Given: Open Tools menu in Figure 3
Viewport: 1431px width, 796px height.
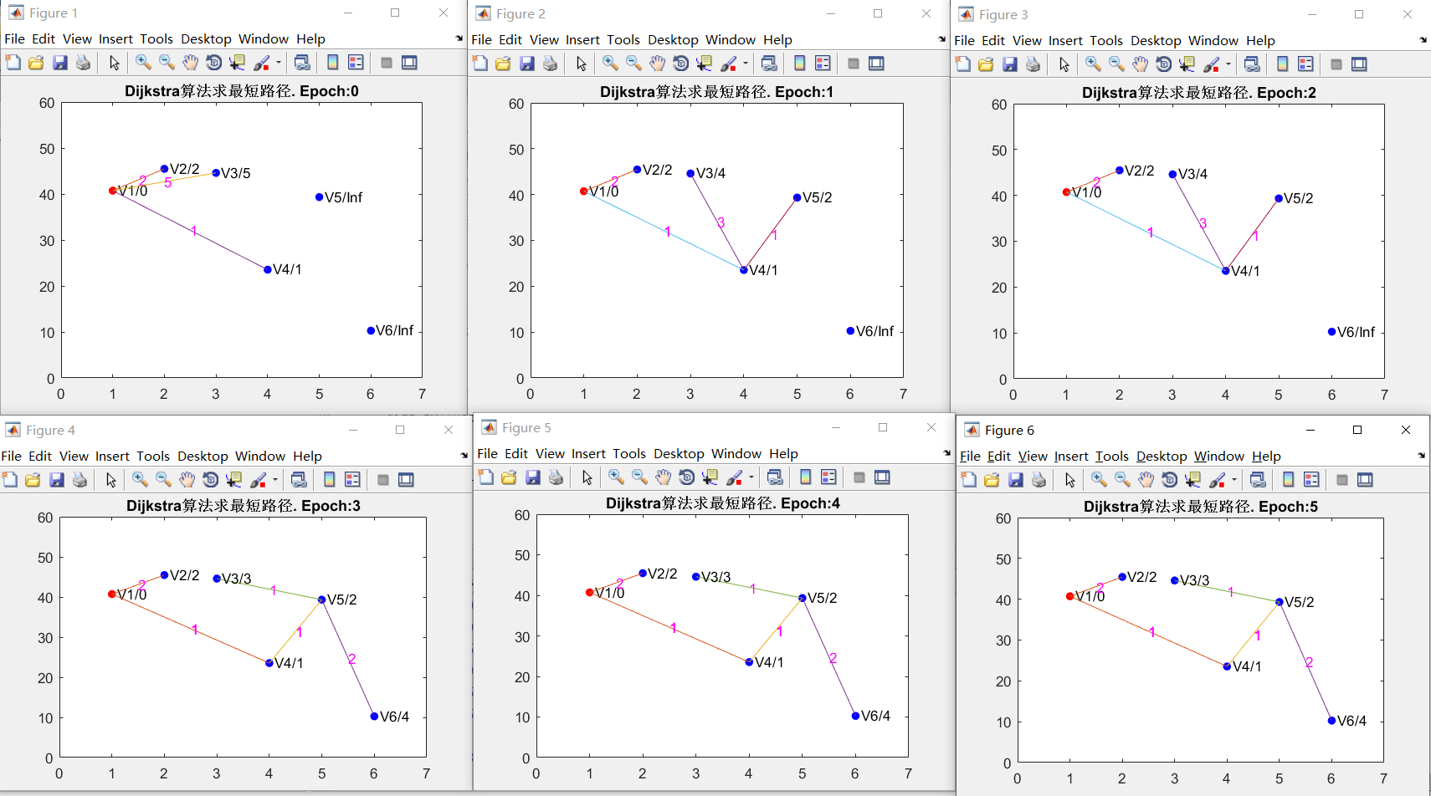Looking at the screenshot, I should pos(1106,40).
